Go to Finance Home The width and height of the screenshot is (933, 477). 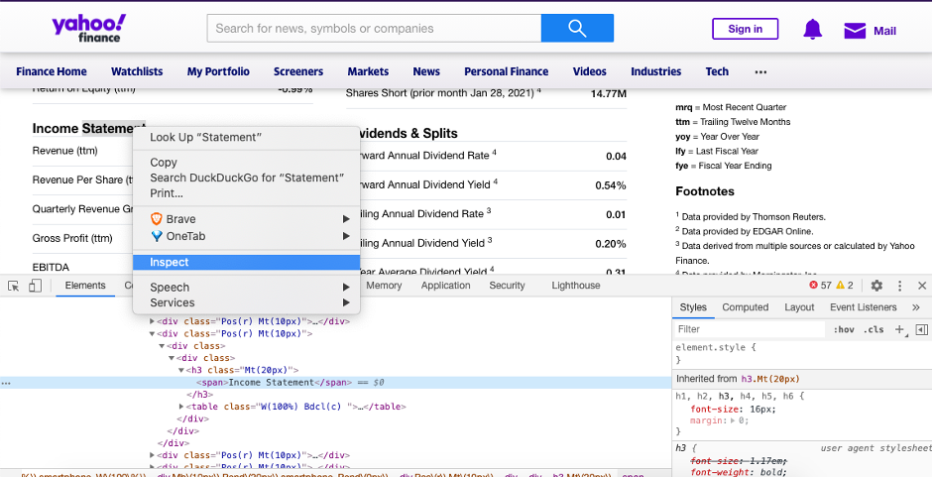(52, 71)
